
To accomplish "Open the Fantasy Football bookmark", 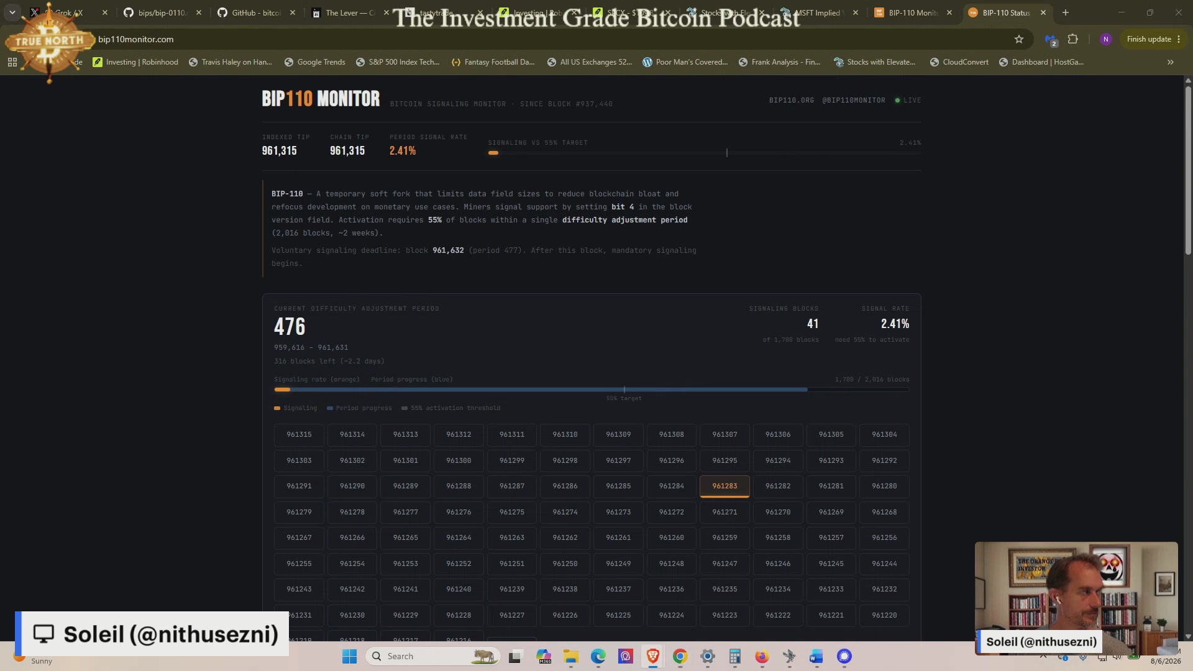I will point(493,62).
